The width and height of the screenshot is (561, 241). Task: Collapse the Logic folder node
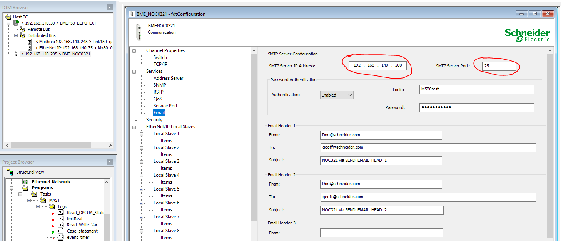coord(38,206)
